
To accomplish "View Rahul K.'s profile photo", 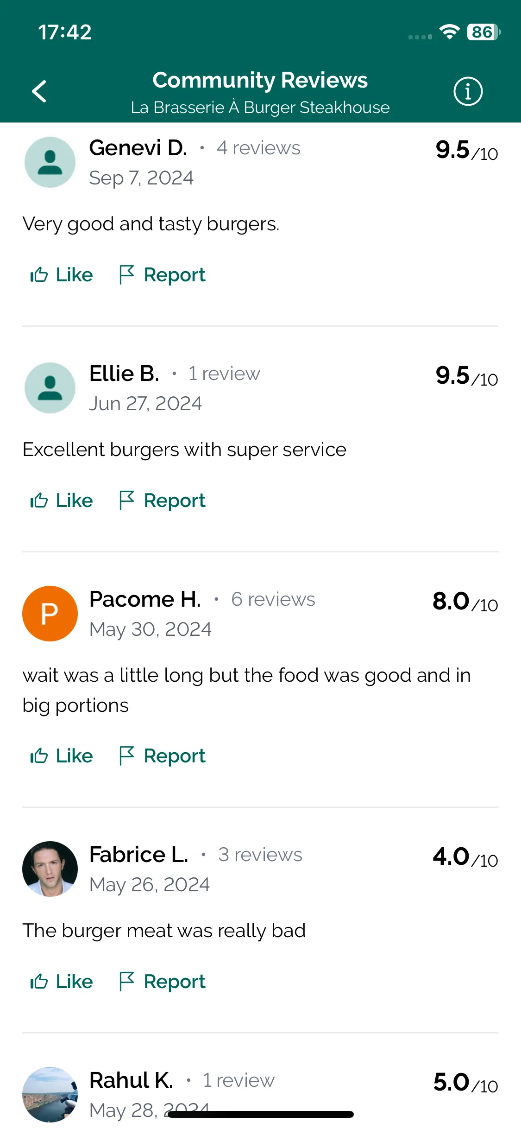I will click(x=50, y=1095).
